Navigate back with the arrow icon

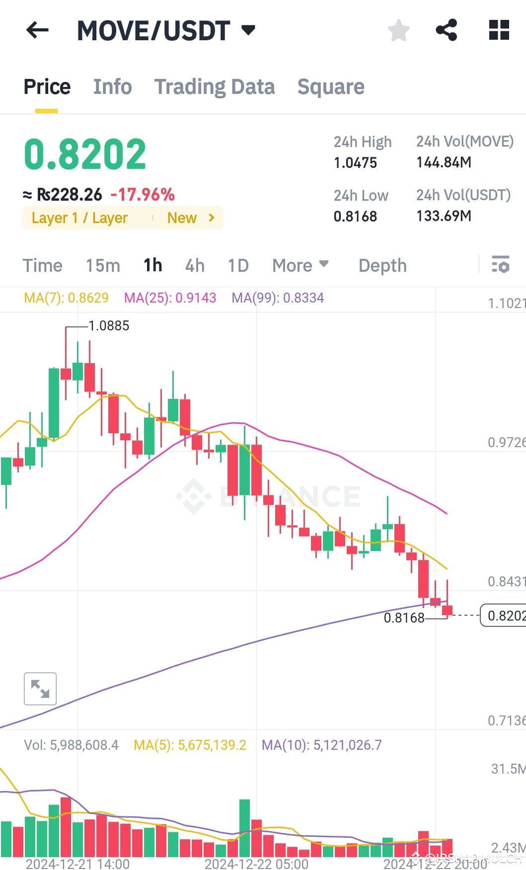37,30
